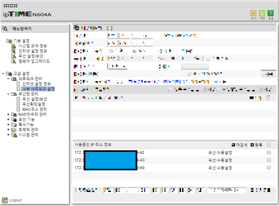The width and height of the screenshot is (279, 206).
Task: Expand the 시스템 관리 node
Action: coord(8,135)
